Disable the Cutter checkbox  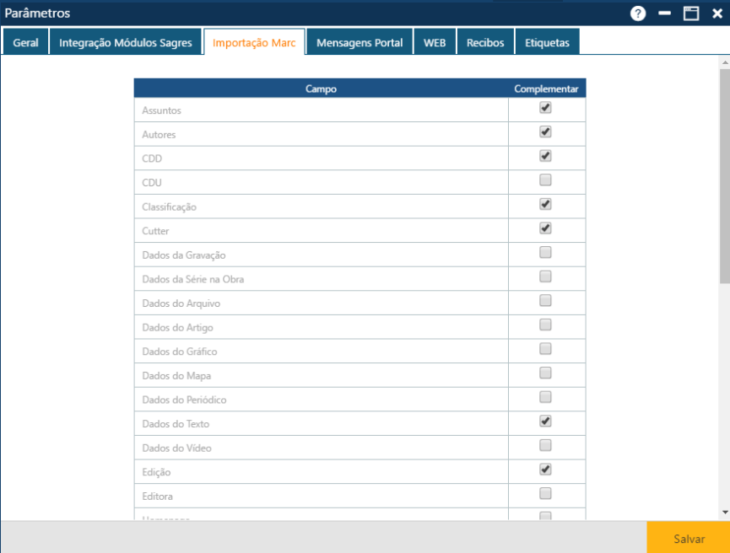click(545, 229)
